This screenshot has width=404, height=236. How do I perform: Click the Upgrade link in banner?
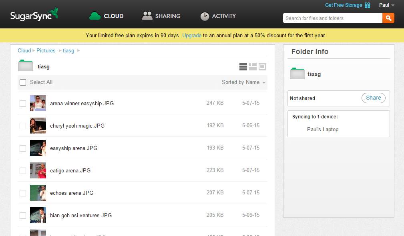(192, 36)
